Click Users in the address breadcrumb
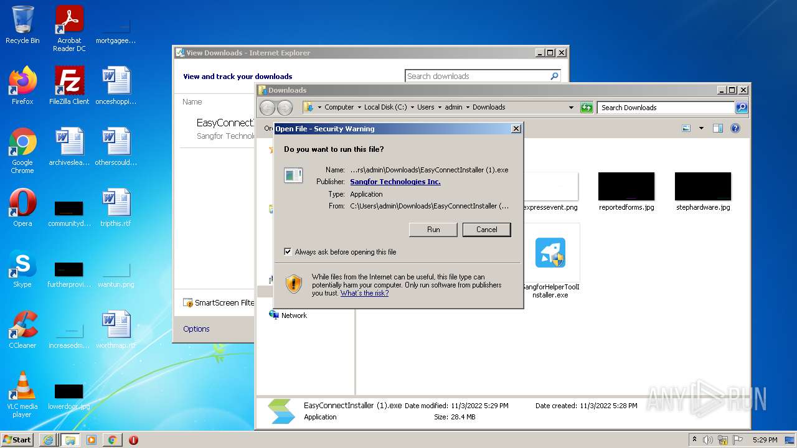This screenshot has width=797, height=448. [426, 107]
